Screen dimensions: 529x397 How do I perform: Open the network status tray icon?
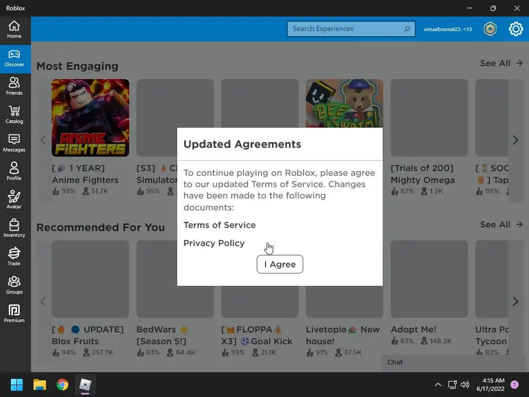click(452, 385)
